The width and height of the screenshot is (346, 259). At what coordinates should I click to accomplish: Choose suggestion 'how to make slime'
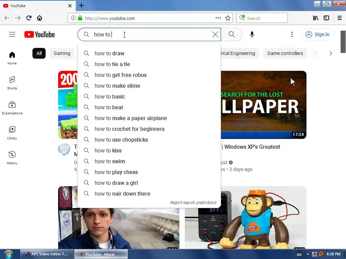tap(149, 86)
